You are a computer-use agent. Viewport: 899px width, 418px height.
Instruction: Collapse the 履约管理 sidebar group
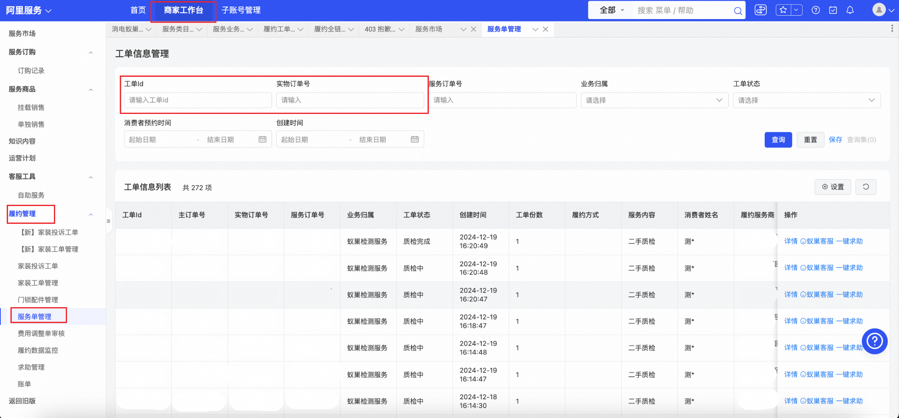point(91,215)
